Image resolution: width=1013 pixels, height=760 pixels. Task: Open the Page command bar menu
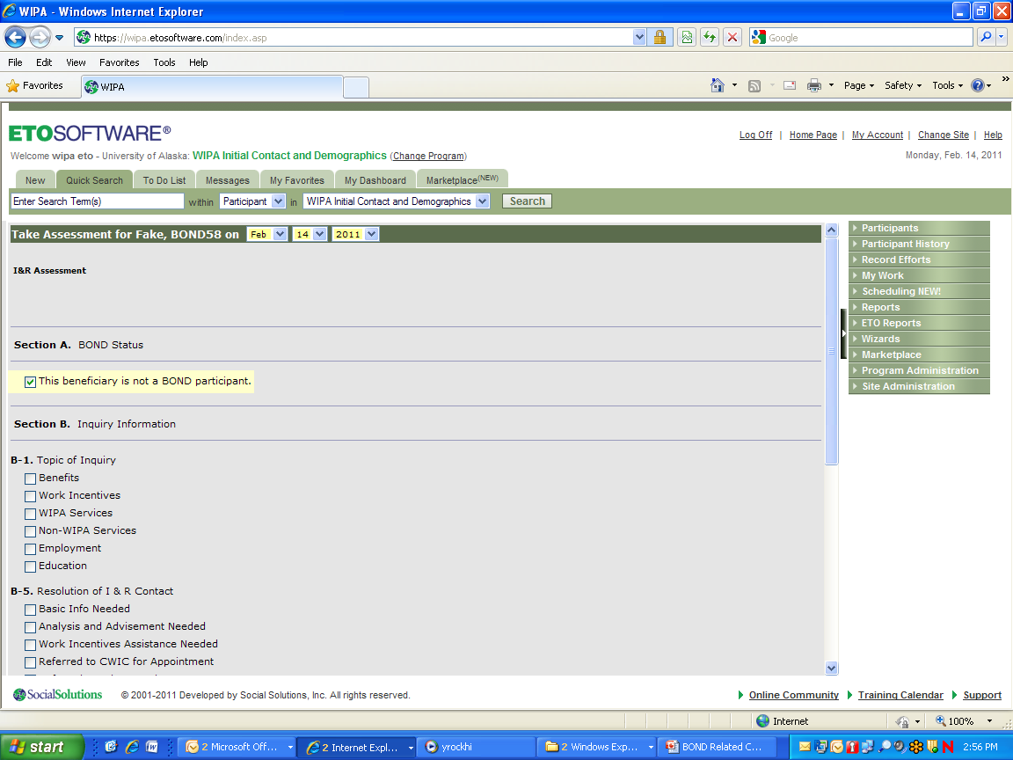(x=858, y=85)
